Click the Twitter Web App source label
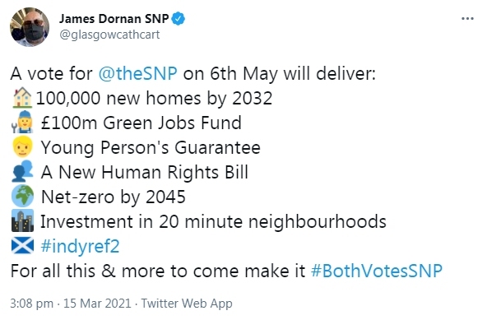Viewport: 487px width, 320px height. point(187,304)
